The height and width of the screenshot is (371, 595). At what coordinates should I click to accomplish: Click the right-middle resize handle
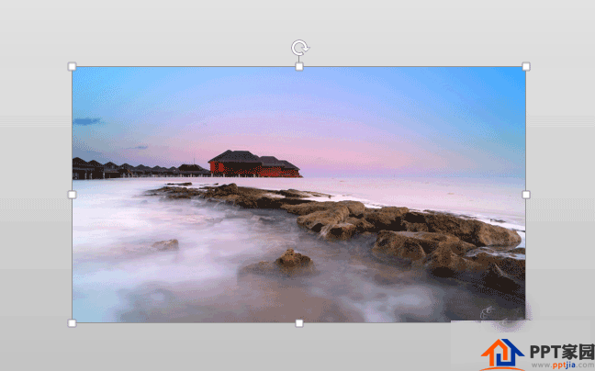[x=526, y=195]
